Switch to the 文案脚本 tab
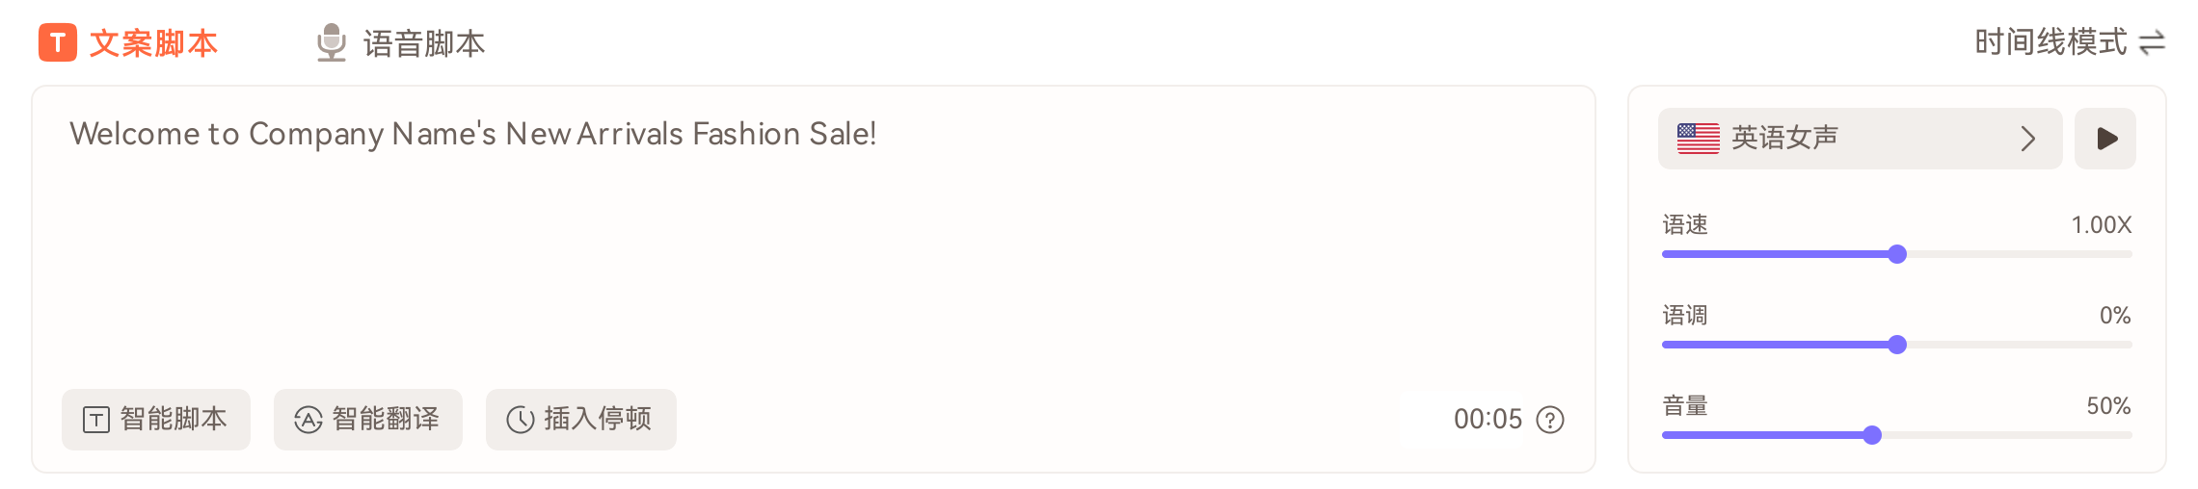Screen dimensions: 2198x489 [x=153, y=43]
